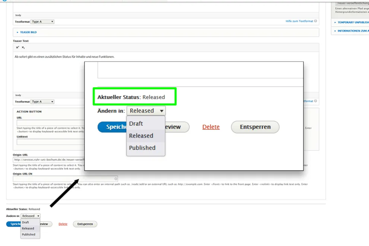
Task: Click inside the Origin-URL EN field
Action: [x=56, y=179]
